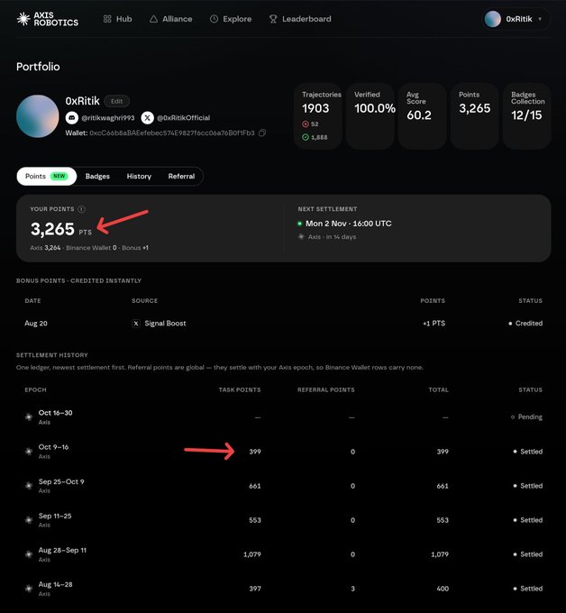
Task: Click the Discord icon beside @ritikwaghri993
Action: pos(71,118)
